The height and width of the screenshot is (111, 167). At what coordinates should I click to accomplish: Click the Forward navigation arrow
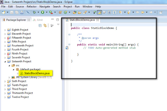coord(151,12)
